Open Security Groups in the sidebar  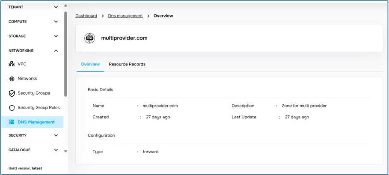click(x=33, y=93)
